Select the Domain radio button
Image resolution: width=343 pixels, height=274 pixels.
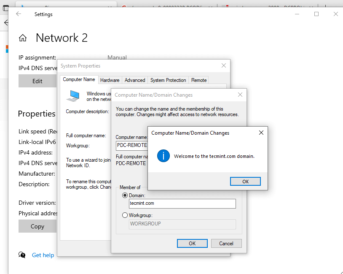pos(125,195)
